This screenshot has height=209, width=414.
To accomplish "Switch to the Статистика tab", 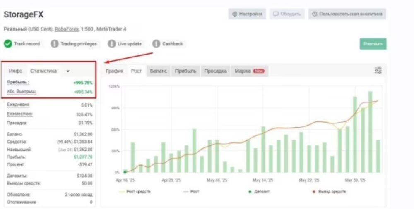I will [x=43, y=71].
